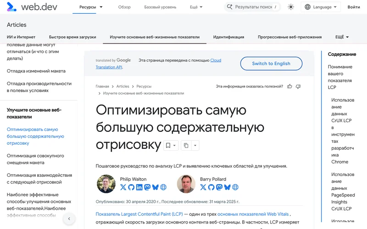Image resolution: width=367 pixels, height=229 pixels.
Task: Click the Switch to English button
Action: (x=271, y=64)
